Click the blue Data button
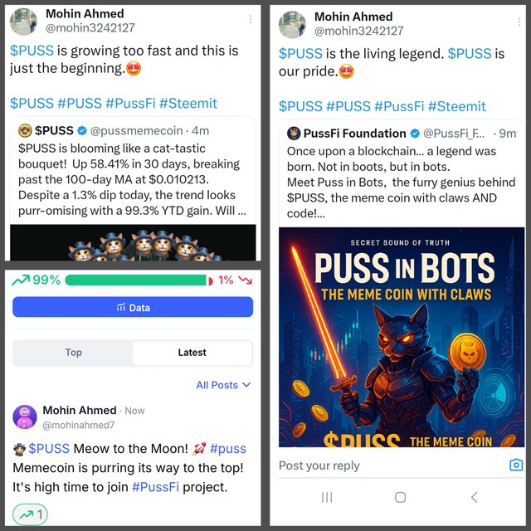The height and width of the screenshot is (531, 531). coord(133,307)
